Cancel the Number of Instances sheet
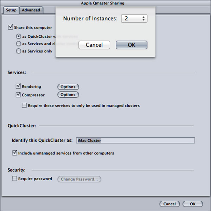This screenshot has width=211, height=211. 94,45
